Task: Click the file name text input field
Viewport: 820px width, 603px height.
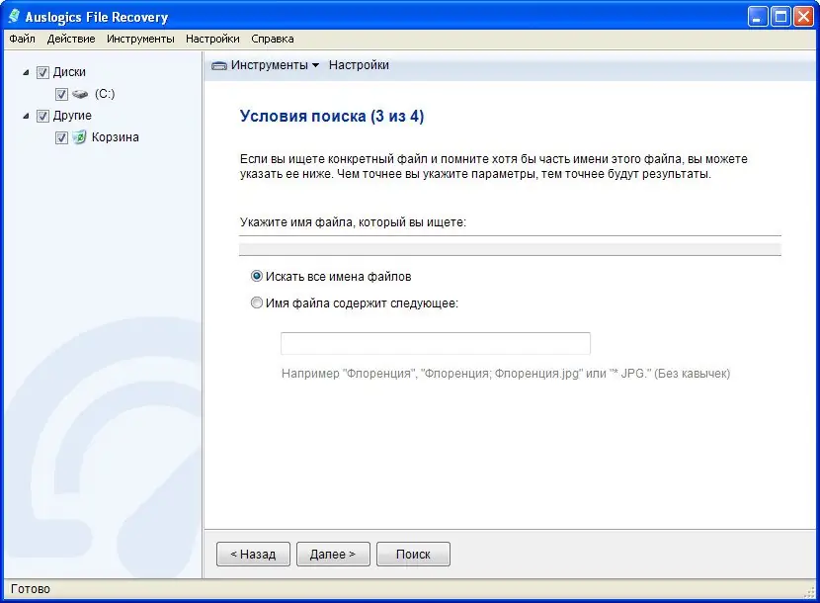Action: pos(436,343)
